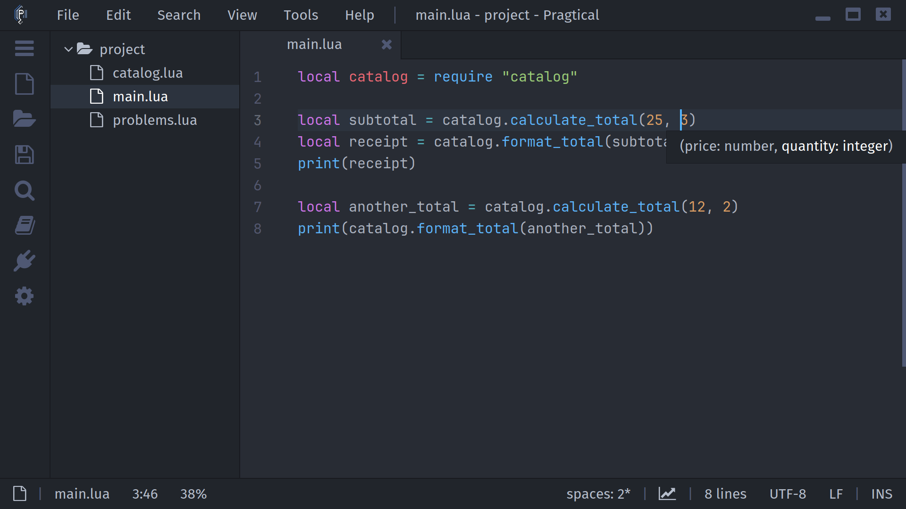
Task: Click the editor vertical scrollbar
Action: pos(904,213)
